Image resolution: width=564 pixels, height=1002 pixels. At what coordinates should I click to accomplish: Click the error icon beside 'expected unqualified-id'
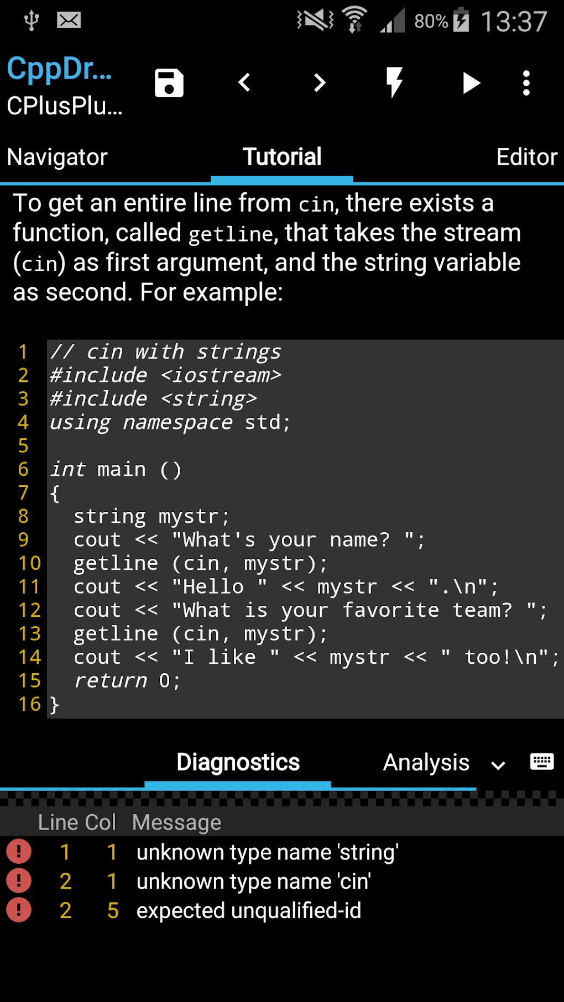[19, 910]
